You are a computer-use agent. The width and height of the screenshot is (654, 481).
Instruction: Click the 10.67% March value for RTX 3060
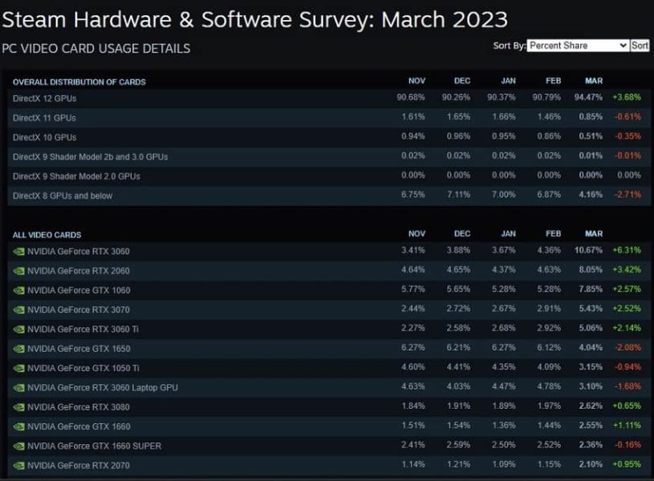point(588,250)
